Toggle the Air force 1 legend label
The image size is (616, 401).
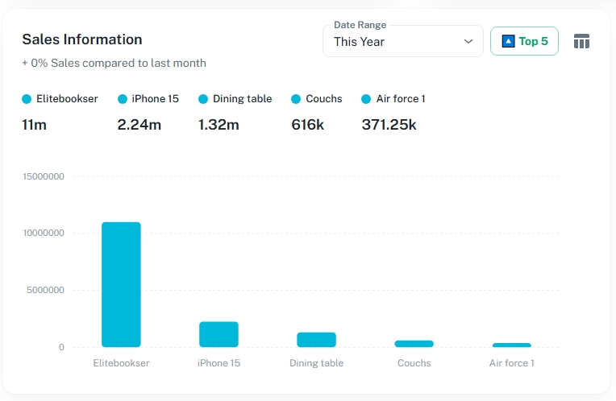point(401,99)
